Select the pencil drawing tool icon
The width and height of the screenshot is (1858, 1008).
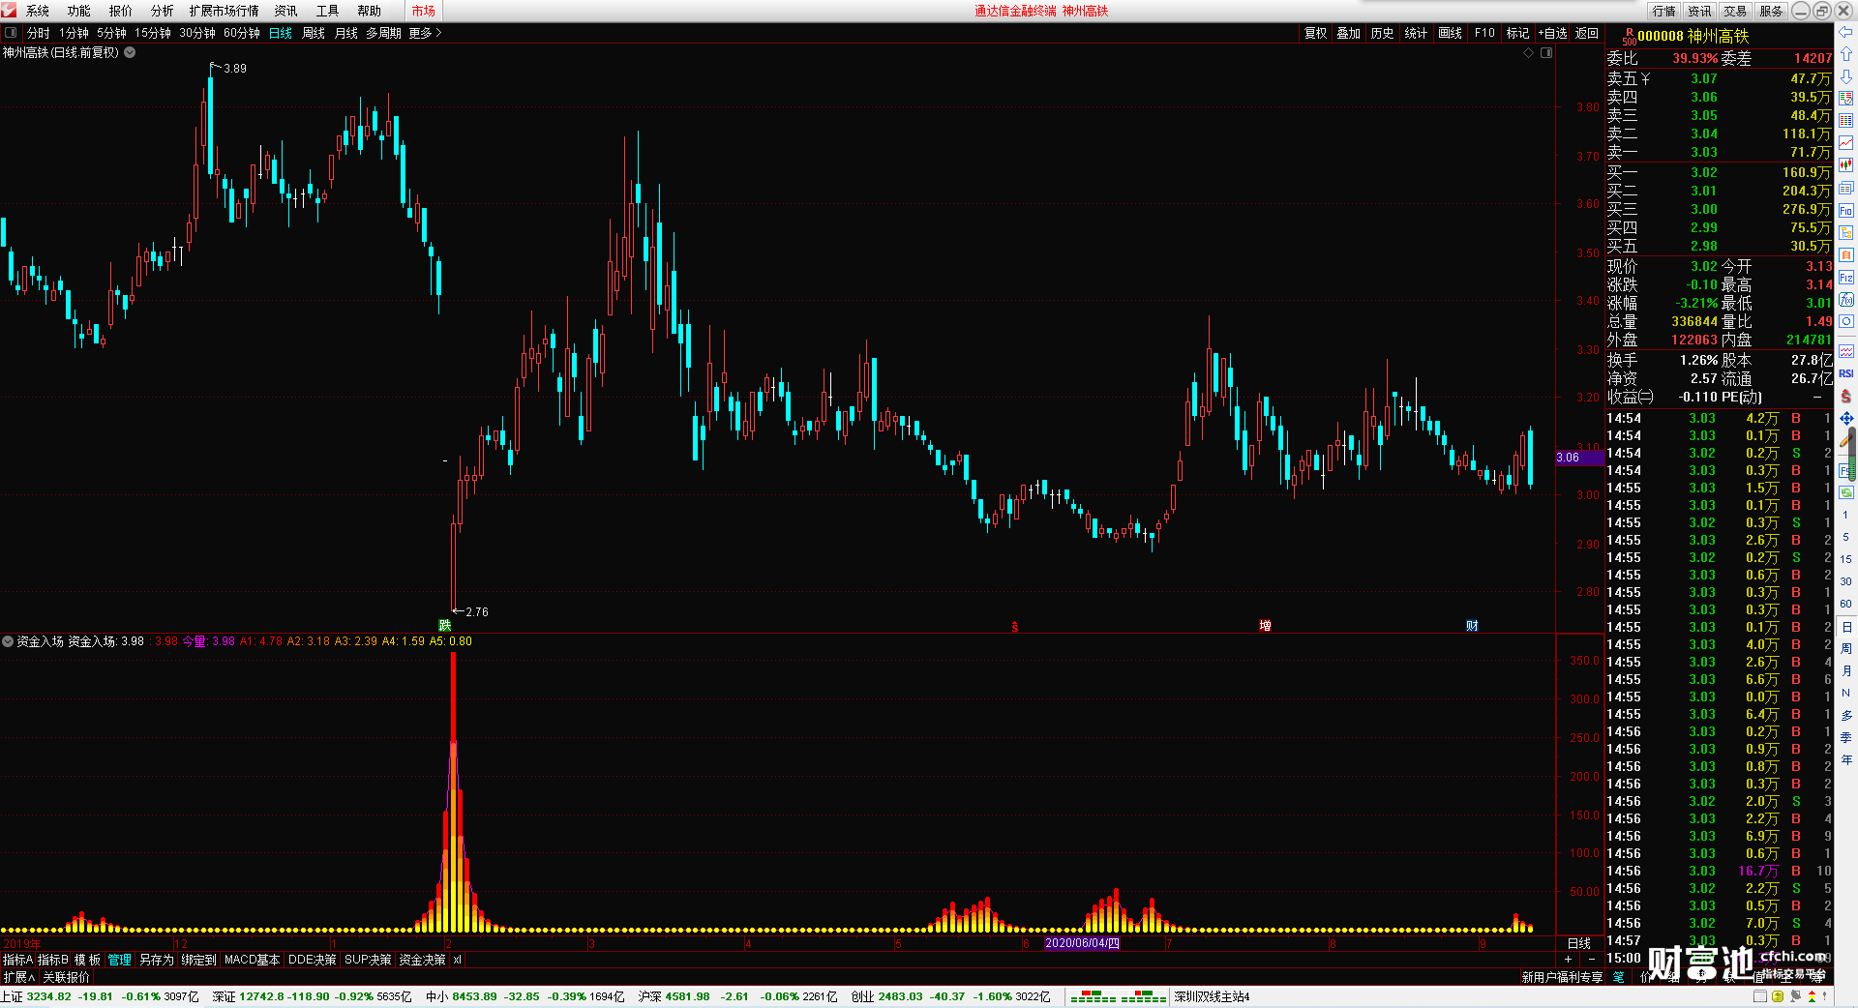pos(1846,440)
